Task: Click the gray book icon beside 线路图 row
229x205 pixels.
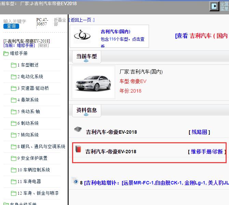Action: tap(78, 129)
